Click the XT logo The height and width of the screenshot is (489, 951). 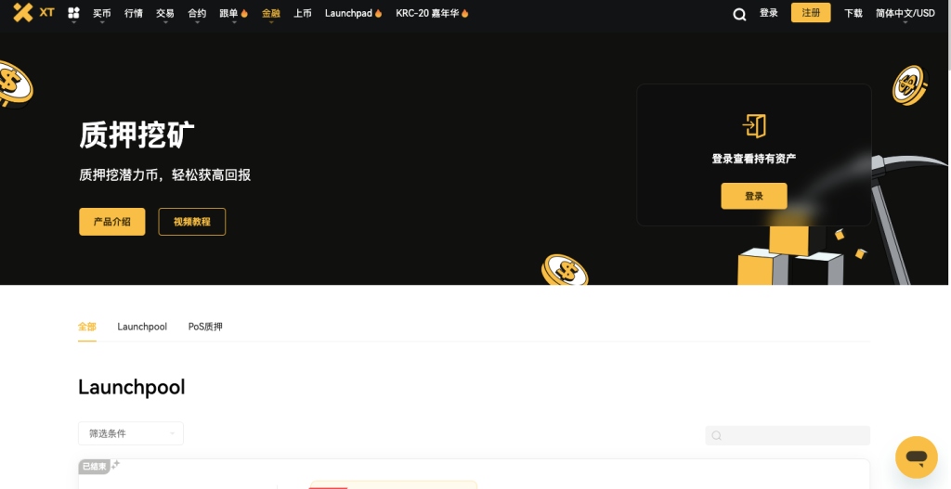34,12
